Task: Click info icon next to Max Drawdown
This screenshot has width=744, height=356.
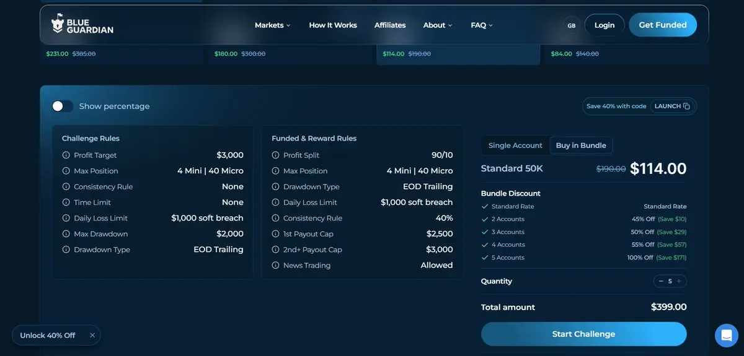Action: click(x=66, y=234)
